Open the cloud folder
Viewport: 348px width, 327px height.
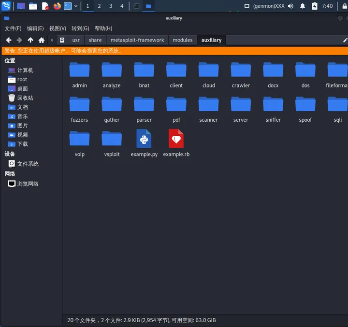tap(209, 75)
